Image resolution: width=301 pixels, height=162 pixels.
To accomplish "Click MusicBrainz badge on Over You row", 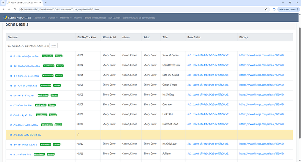I will (41, 105).
